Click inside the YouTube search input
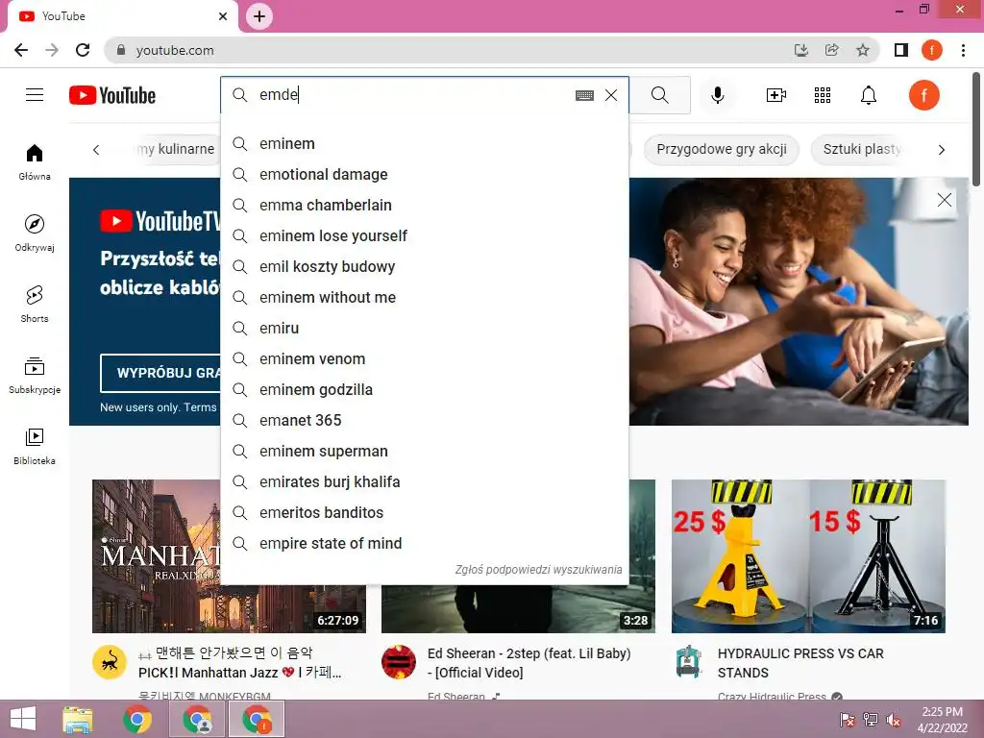The width and height of the screenshot is (984, 738). (x=414, y=95)
